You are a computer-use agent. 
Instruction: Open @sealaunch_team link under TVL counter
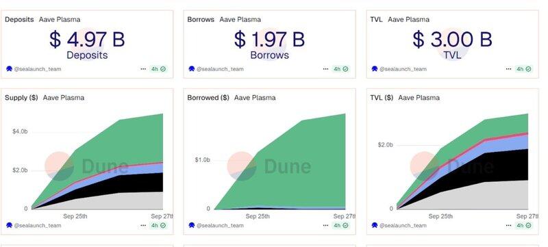click(403, 69)
